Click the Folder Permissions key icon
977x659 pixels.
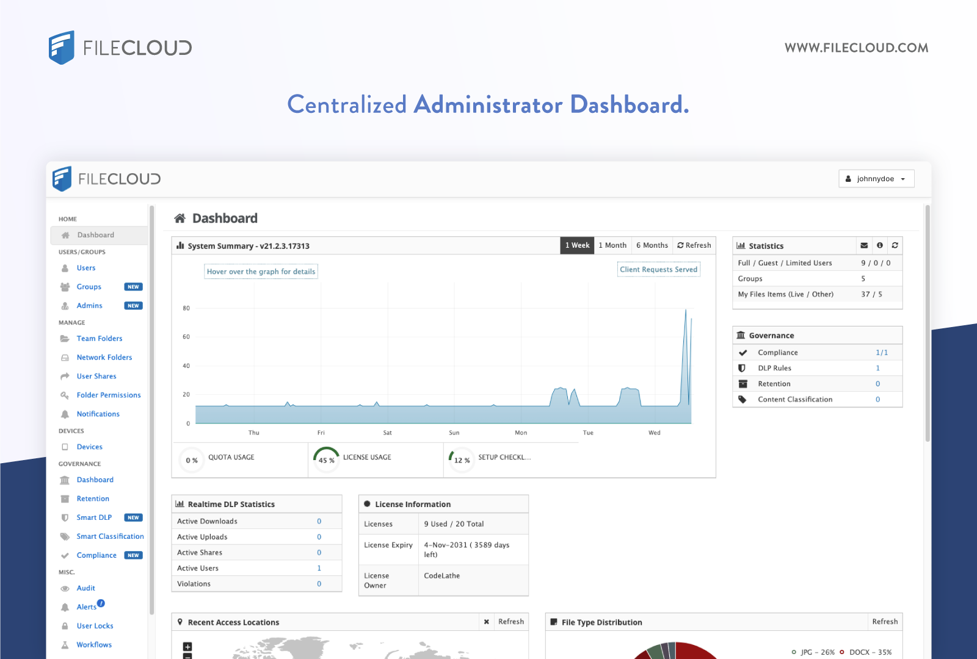pyautogui.click(x=65, y=395)
